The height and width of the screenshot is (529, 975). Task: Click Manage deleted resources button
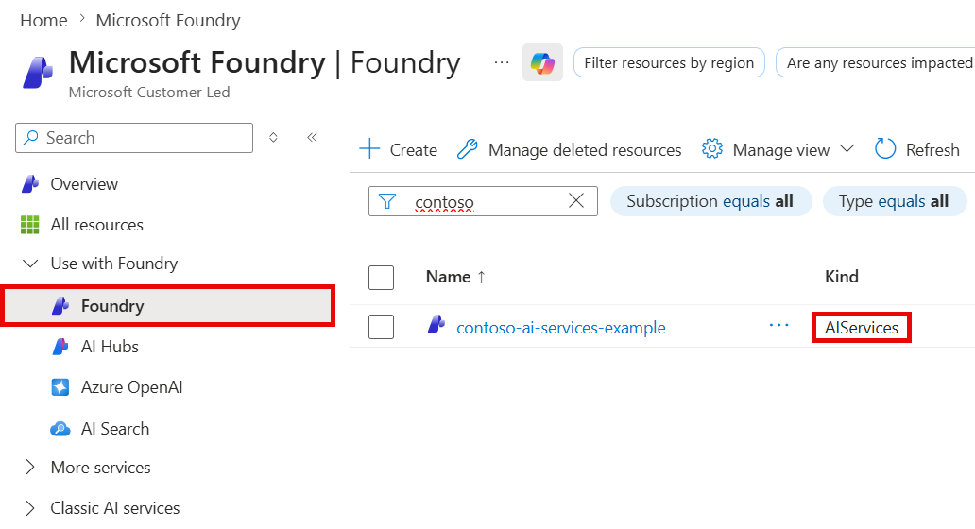pos(569,150)
